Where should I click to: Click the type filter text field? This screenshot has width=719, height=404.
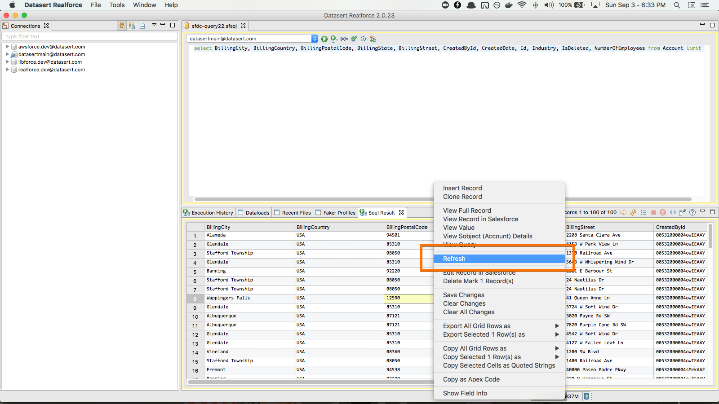point(90,36)
